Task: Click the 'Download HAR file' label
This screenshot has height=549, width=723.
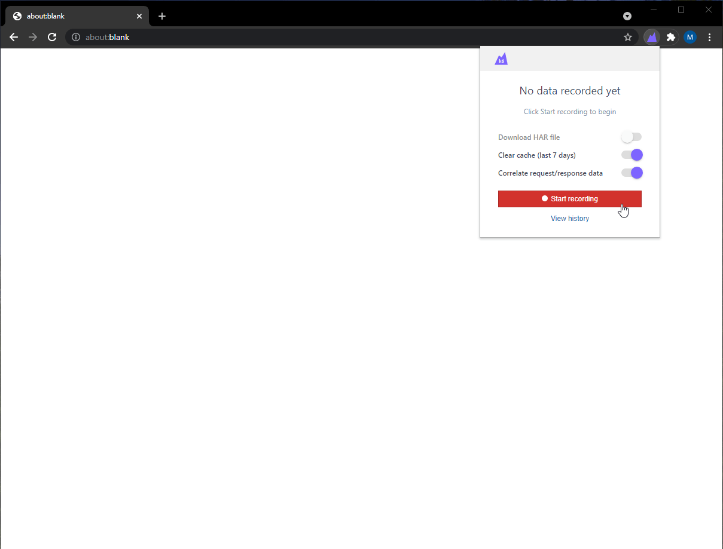Action: point(529,137)
